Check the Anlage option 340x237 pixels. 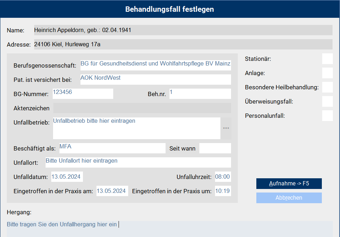coord(327,73)
